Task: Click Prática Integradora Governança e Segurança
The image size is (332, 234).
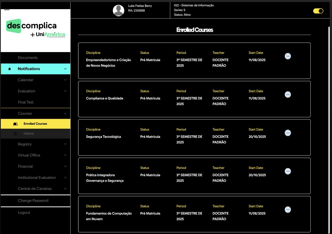Action: pos(105,178)
